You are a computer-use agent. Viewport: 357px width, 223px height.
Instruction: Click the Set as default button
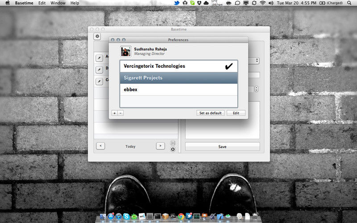pyautogui.click(x=210, y=113)
